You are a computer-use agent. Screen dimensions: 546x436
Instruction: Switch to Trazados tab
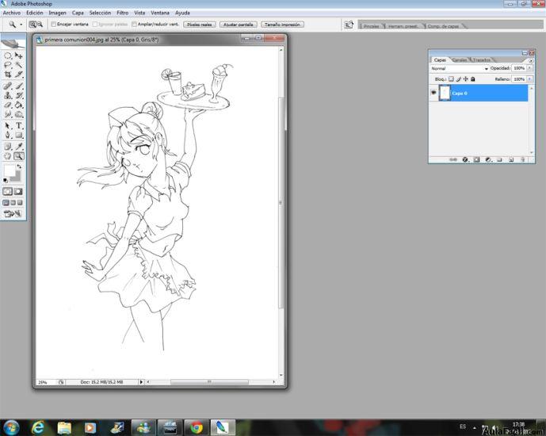(x=481, y=60)
